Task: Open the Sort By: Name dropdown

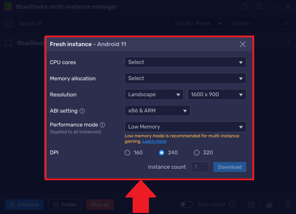Action: (198, 23)
